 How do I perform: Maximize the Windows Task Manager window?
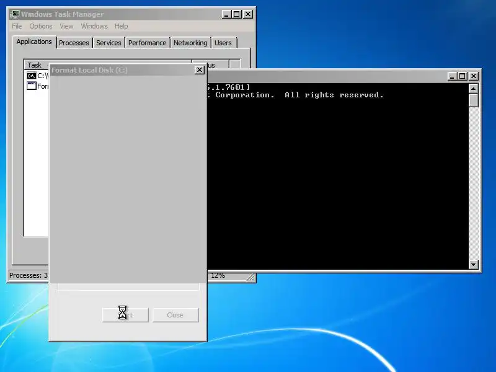coord(237,14)
